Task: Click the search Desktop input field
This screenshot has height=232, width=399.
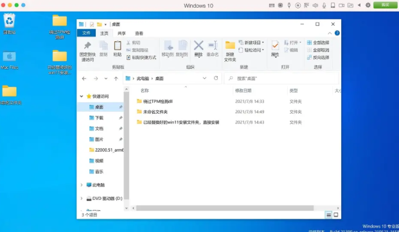Action: click(x=281, y=78)
